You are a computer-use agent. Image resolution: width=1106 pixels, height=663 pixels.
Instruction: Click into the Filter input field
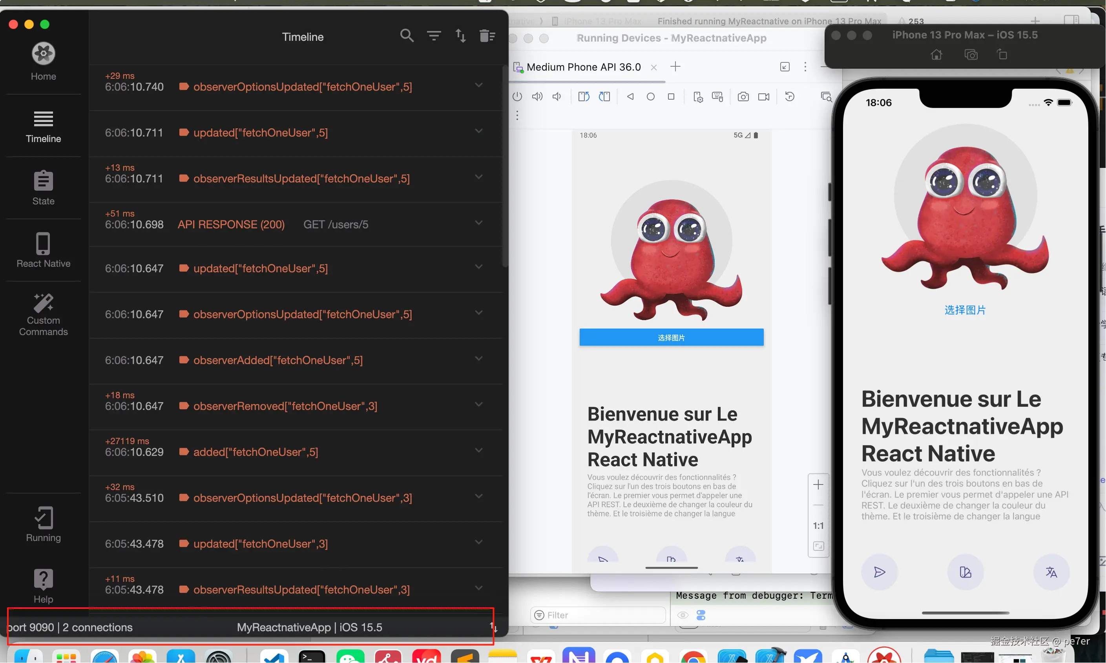(599, 615)
